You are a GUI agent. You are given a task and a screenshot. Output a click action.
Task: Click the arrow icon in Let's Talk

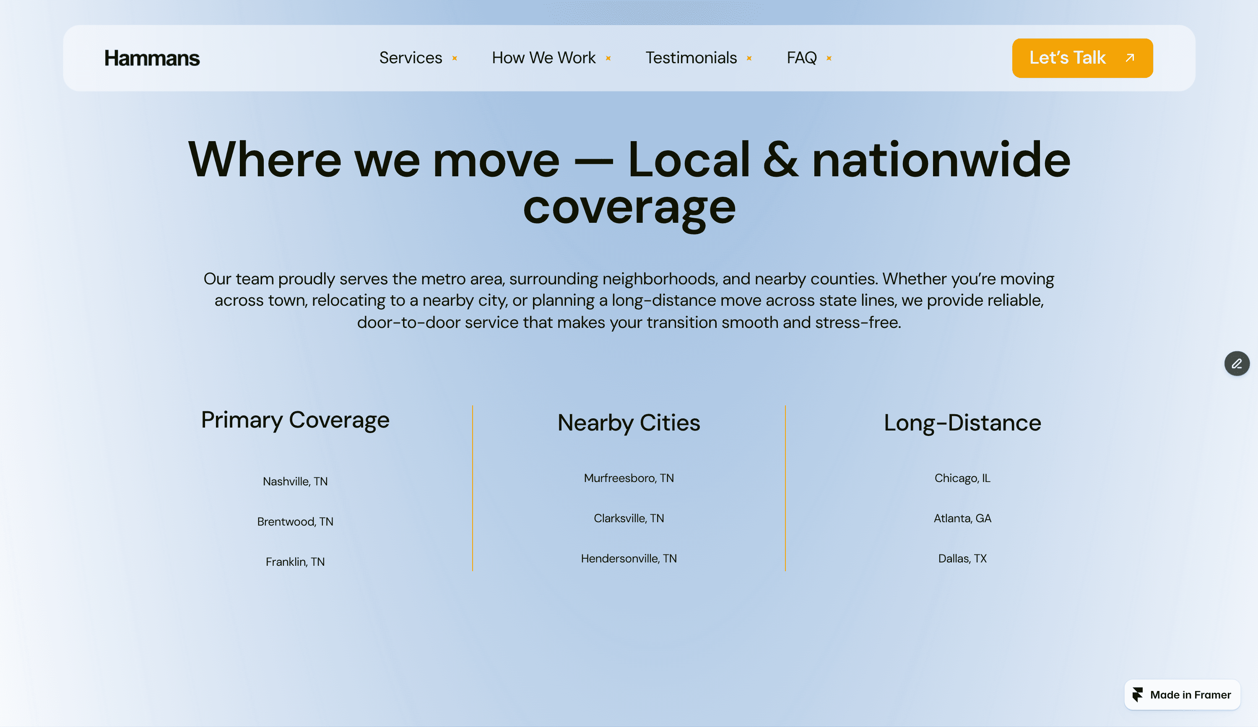[x=1130, y=58]
